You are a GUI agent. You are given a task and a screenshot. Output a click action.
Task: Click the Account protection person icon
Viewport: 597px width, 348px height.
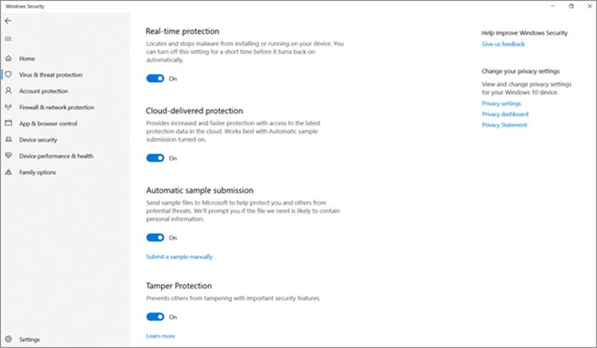[x=9, y=91]
